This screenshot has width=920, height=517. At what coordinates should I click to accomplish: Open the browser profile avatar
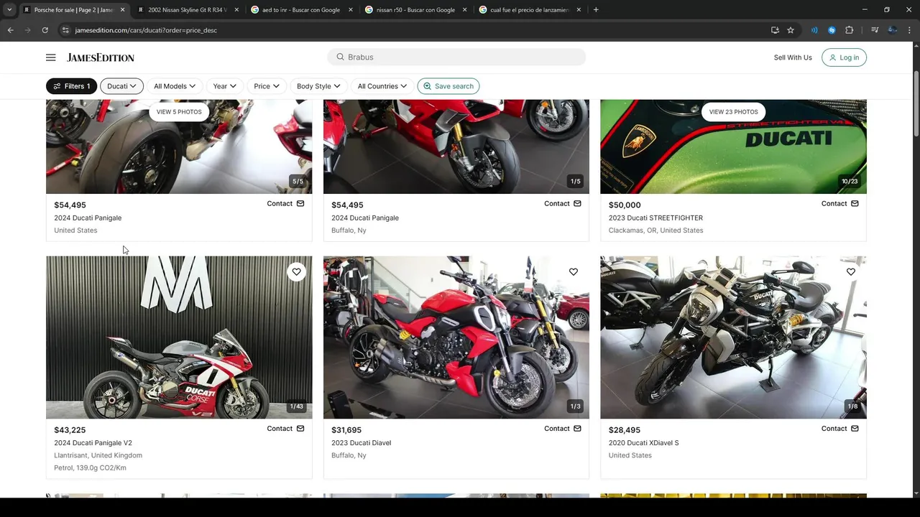[892, 30]
